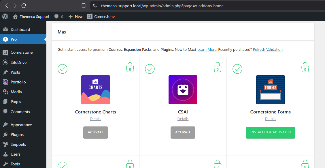Click the green unlock icon on CSAI card
The height and width of the screenshot is (168, 325).
click(x=218, y=67)
